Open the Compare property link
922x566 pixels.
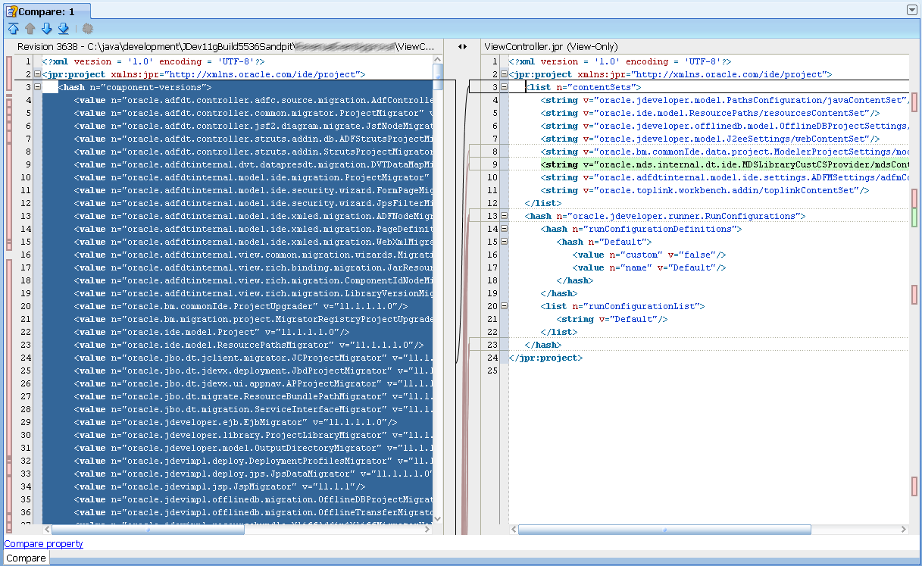[43, 543]
